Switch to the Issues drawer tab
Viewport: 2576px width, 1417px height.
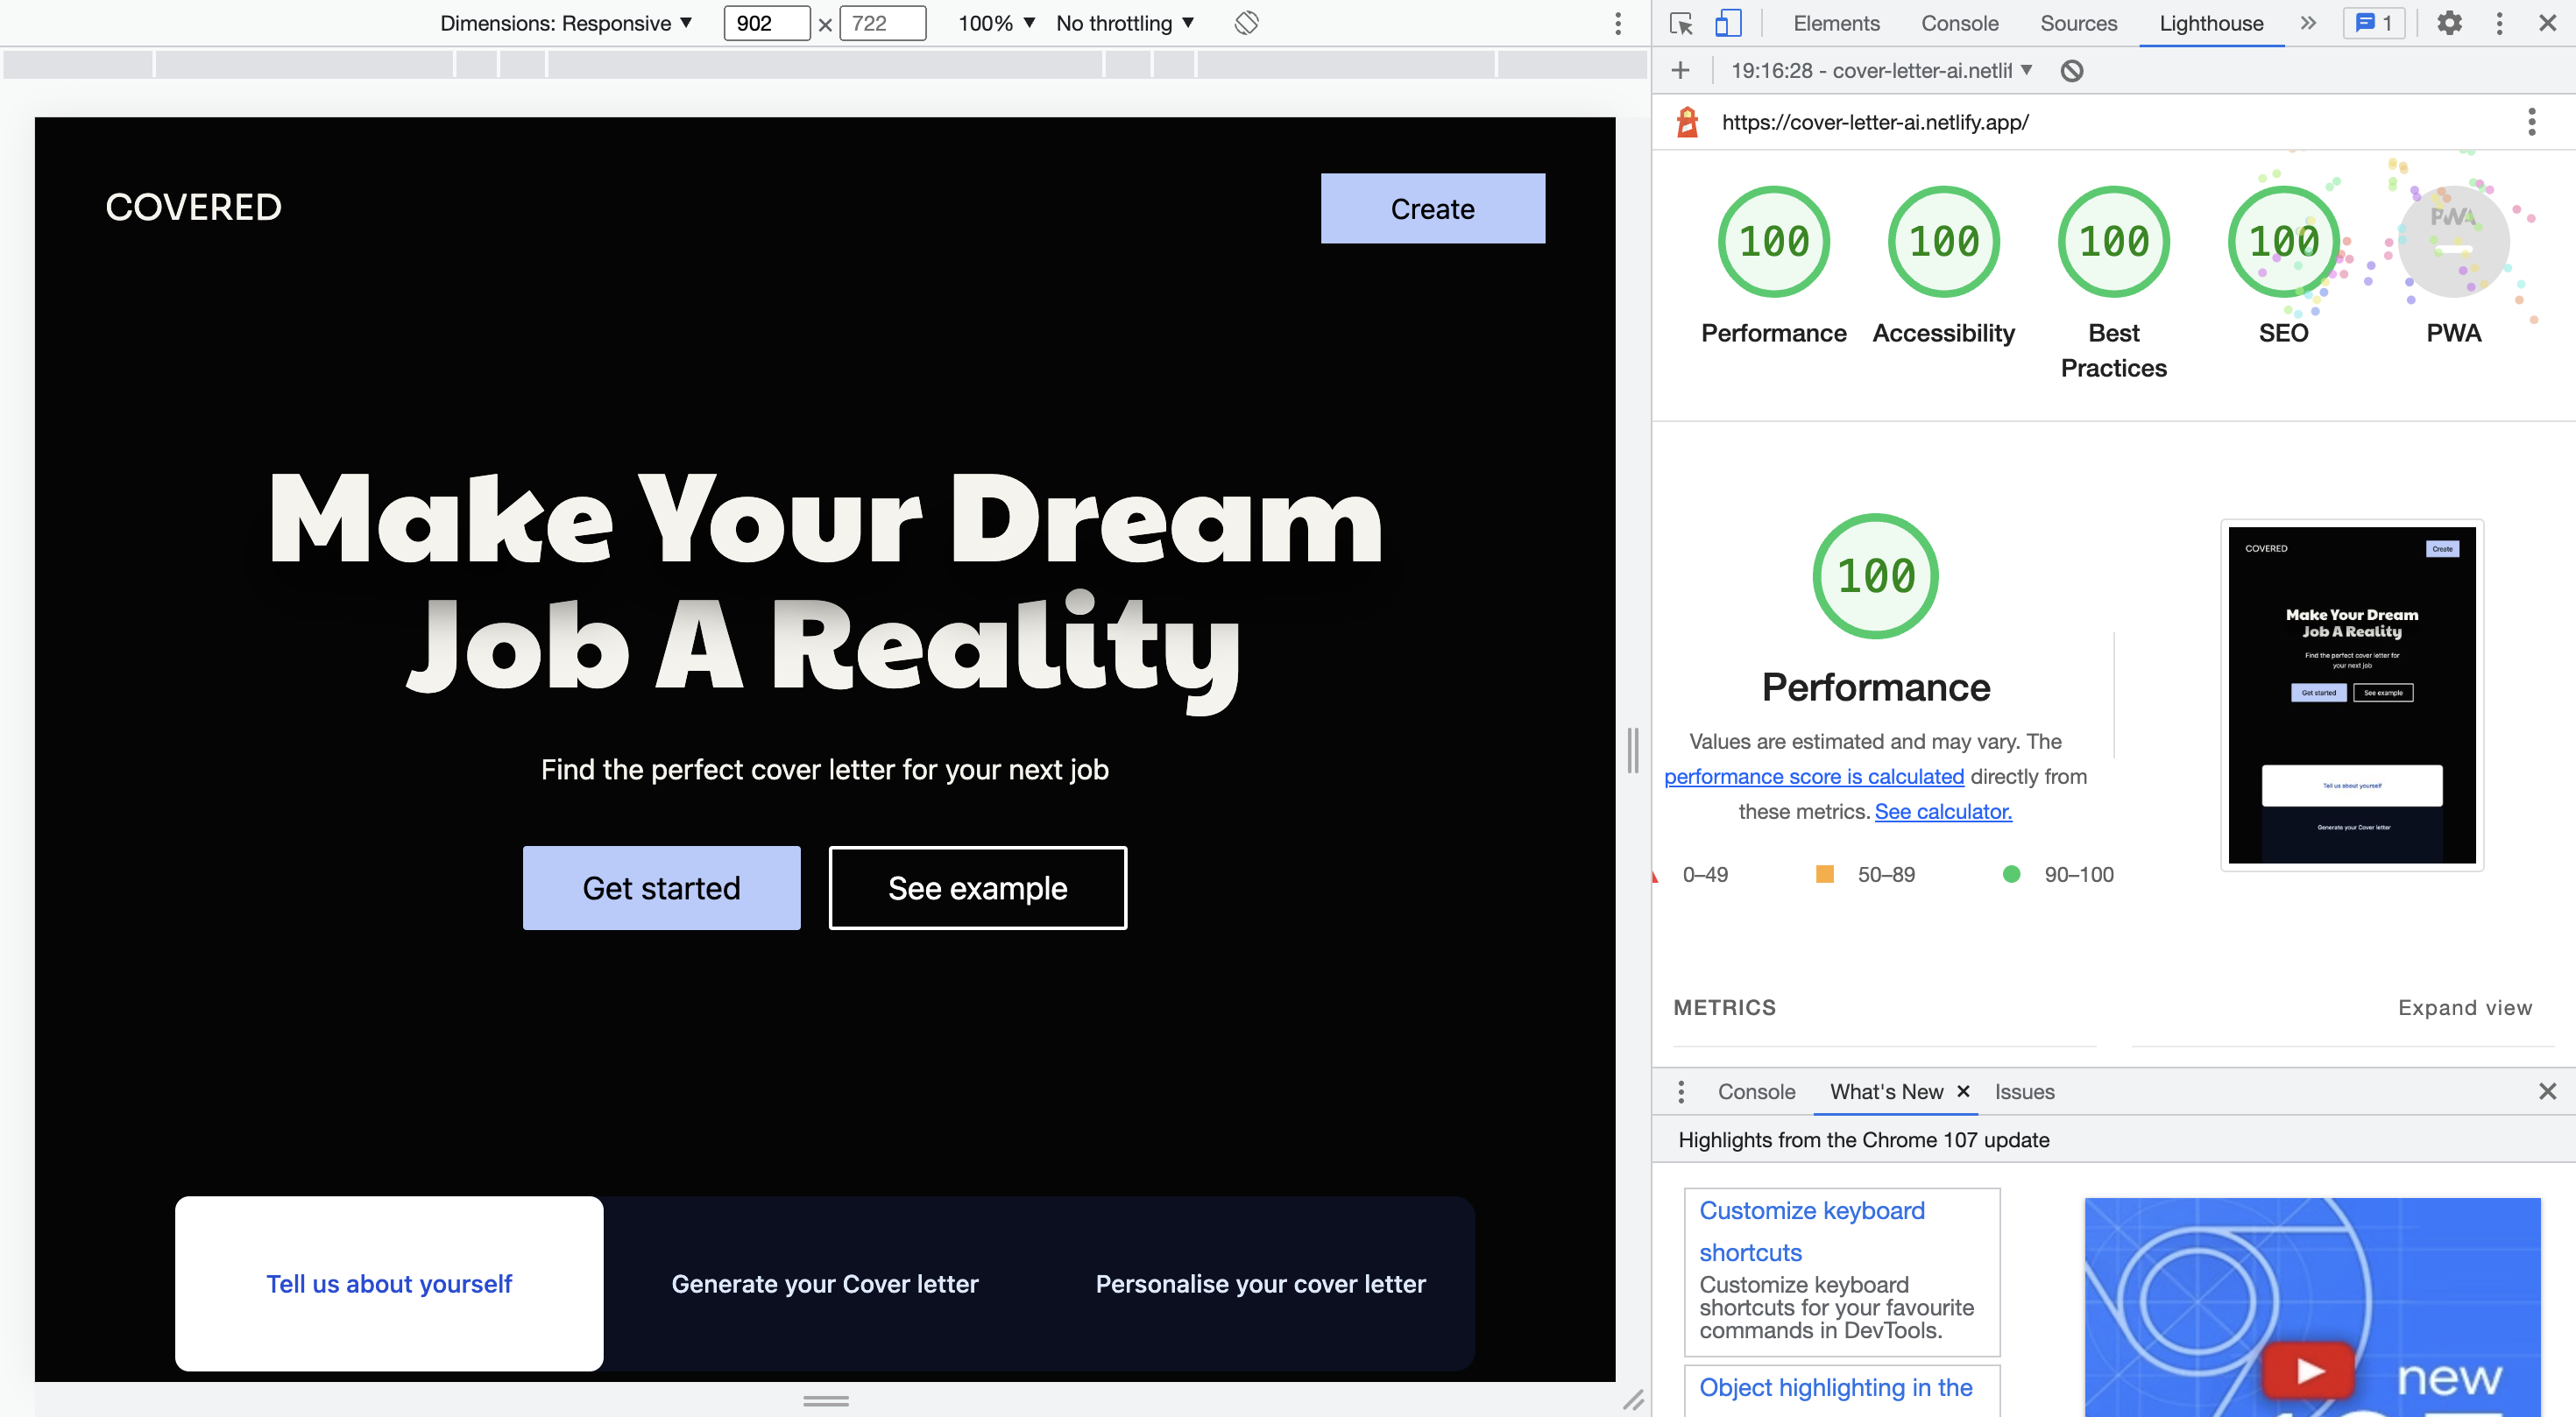[x=2024, y=1092]
